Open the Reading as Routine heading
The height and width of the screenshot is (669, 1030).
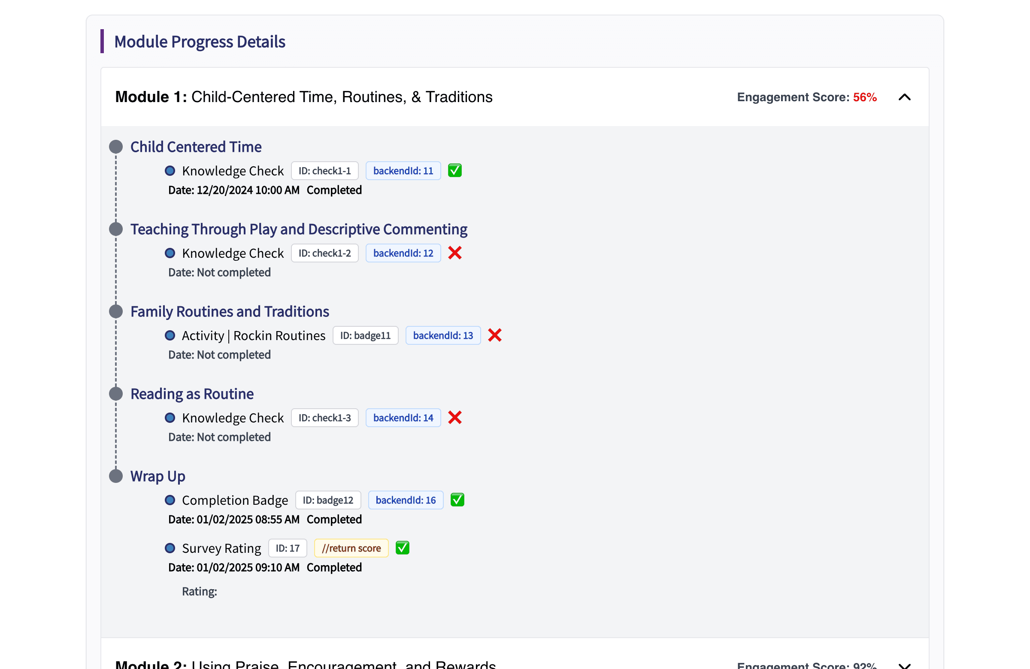(x=192, y=394)
